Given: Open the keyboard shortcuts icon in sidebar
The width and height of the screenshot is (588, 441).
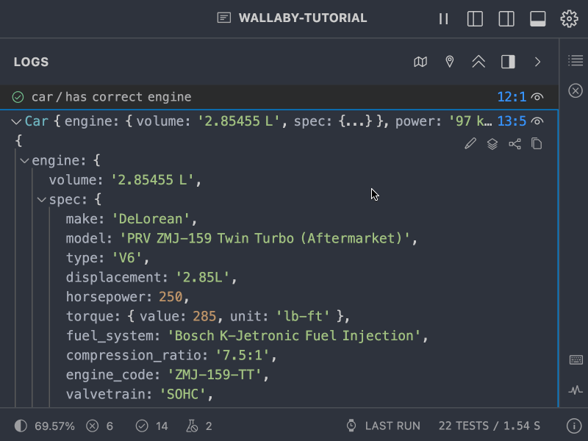Looking at the screenshot, I should [x=576, y=359].
